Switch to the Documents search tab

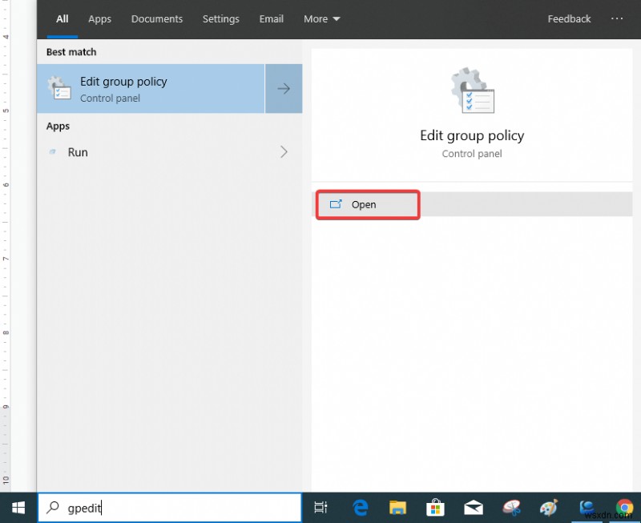156,18
